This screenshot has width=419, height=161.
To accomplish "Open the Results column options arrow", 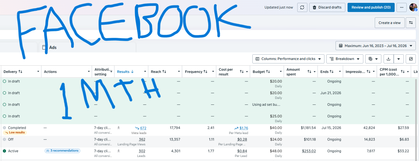I will click(145, 72).
